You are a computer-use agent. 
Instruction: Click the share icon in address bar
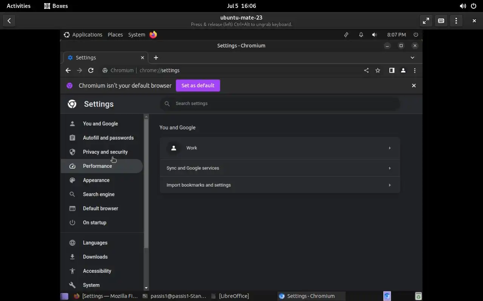point(366,70)
